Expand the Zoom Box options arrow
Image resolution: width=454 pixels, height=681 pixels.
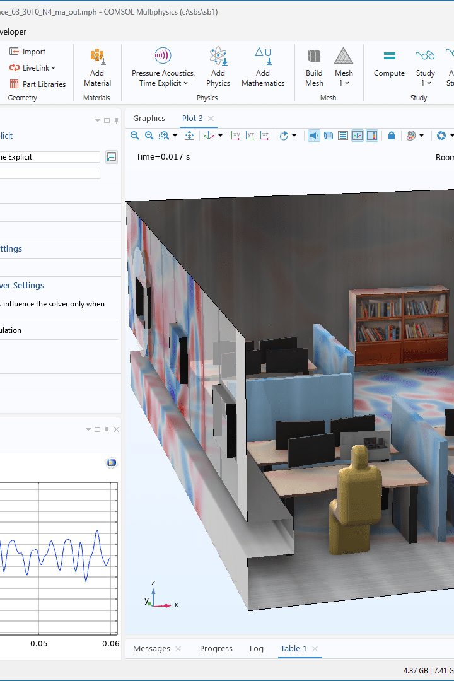175,136
